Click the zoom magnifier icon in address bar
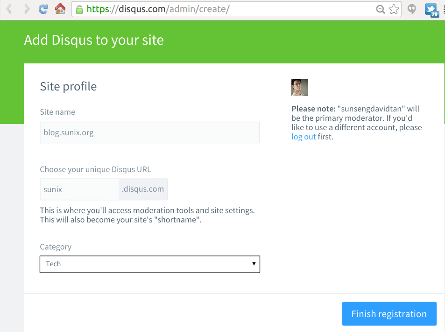The height and width of the screenshot is (332, 445). point(380,9)
